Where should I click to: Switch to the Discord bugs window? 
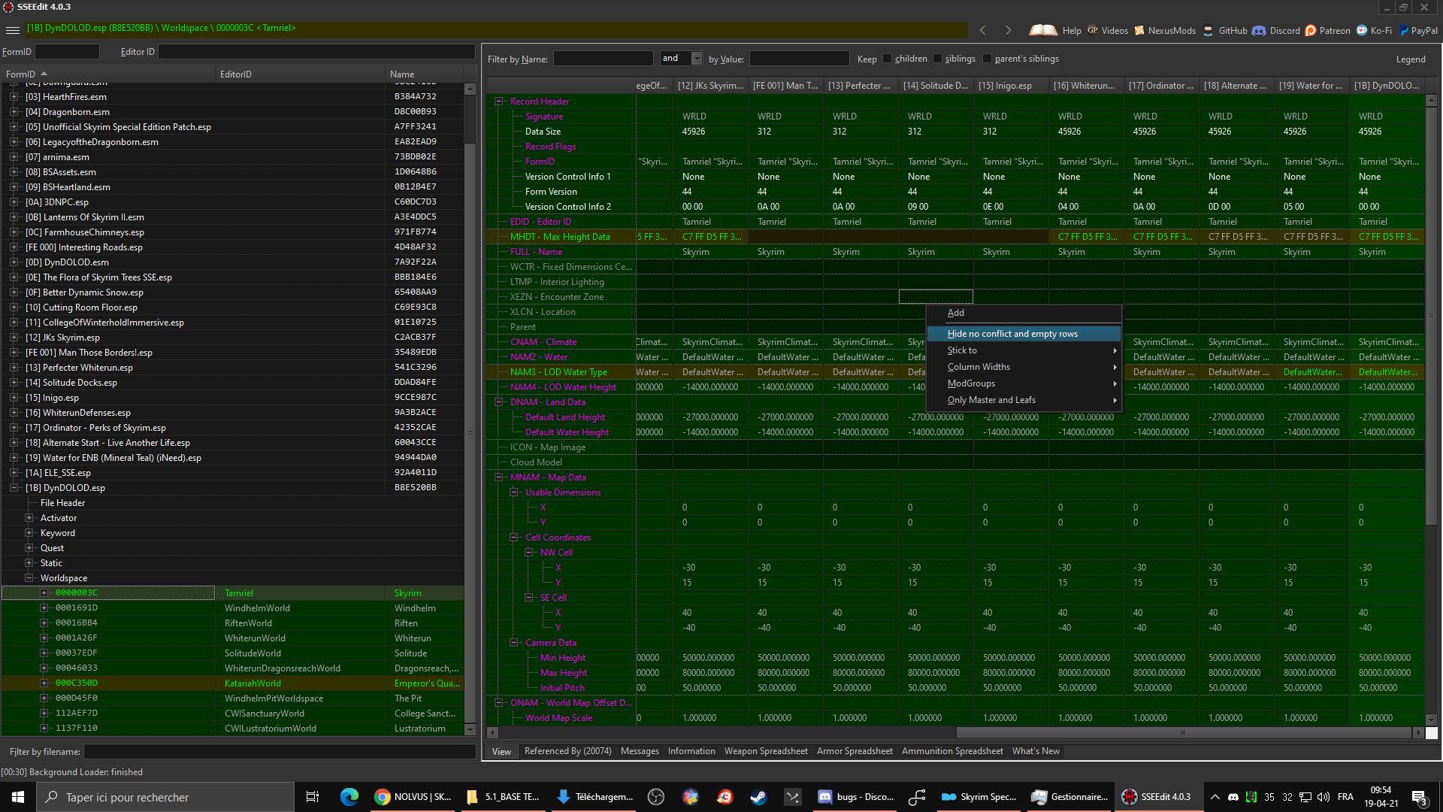coord(855,797)
